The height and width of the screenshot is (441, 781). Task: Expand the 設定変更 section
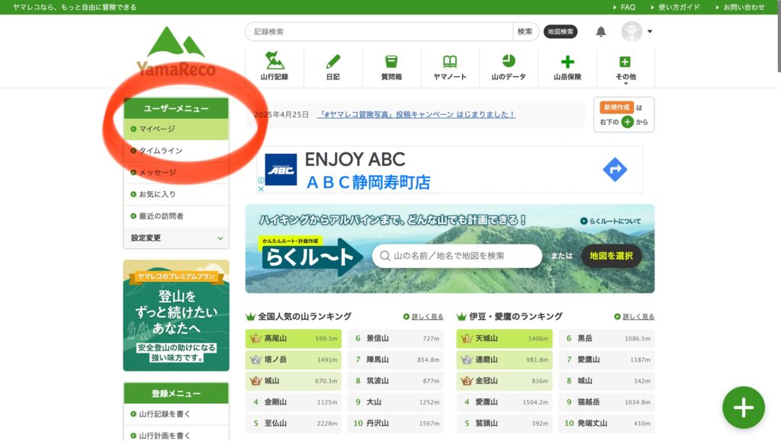point(176,238)
